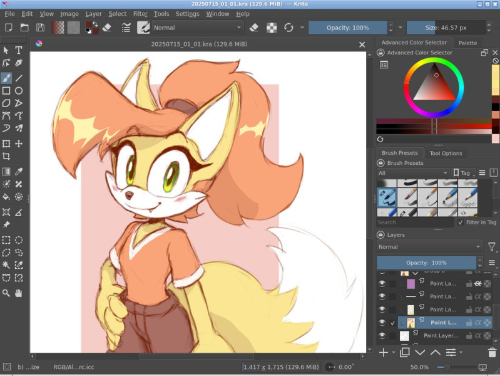Switch to the Palette tab
Viewport: 500px width, 376px height.
[x=467, y=43]
